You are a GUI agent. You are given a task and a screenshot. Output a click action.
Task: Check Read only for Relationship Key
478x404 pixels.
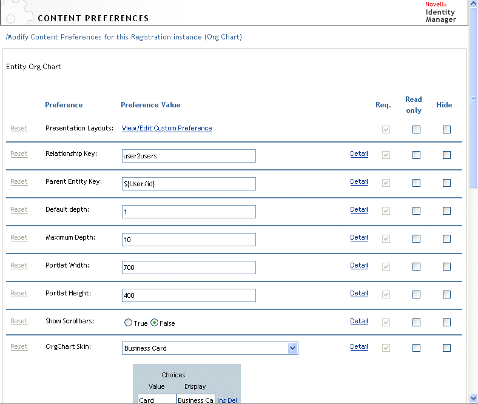(416, 155)
